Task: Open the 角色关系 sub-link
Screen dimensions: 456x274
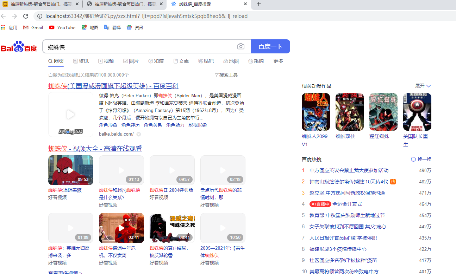Action: 153,125
